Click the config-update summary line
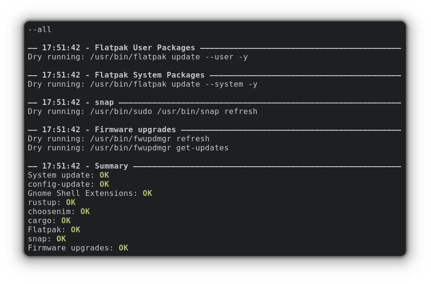The height and width of the screenshot is (284, 431). coord(68,184)
